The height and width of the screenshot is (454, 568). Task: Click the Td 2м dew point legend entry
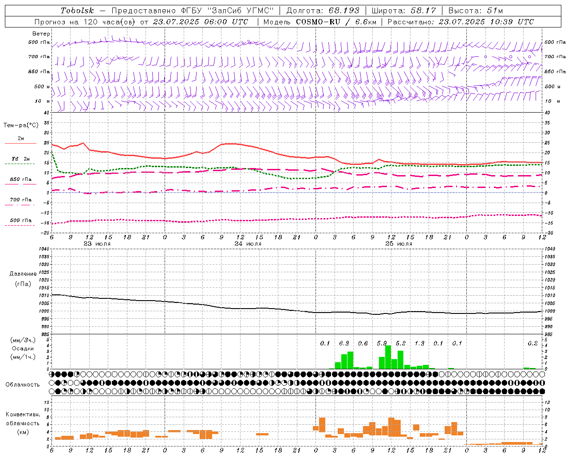(21, 159)
